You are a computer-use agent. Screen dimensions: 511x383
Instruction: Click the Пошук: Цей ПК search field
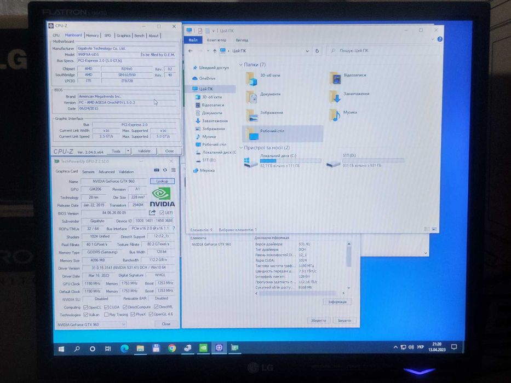383,51
